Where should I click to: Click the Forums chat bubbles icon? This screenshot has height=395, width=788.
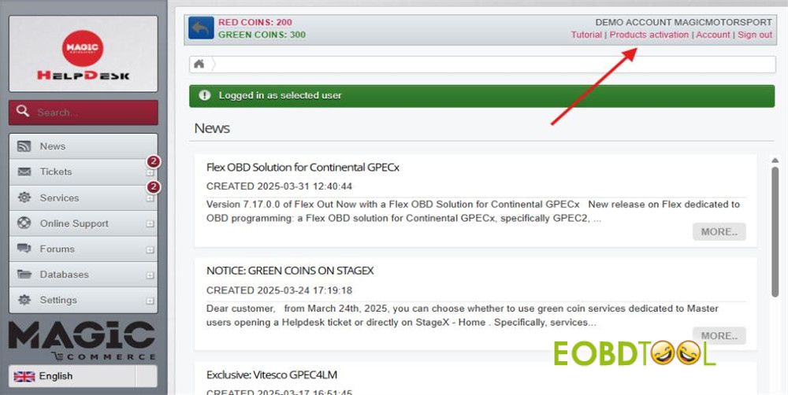coord(24,249)
